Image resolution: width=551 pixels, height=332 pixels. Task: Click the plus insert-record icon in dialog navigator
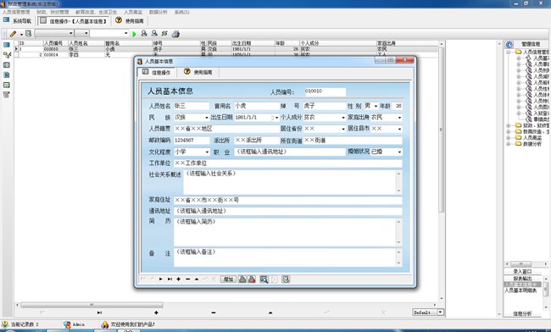coord(179,279)
